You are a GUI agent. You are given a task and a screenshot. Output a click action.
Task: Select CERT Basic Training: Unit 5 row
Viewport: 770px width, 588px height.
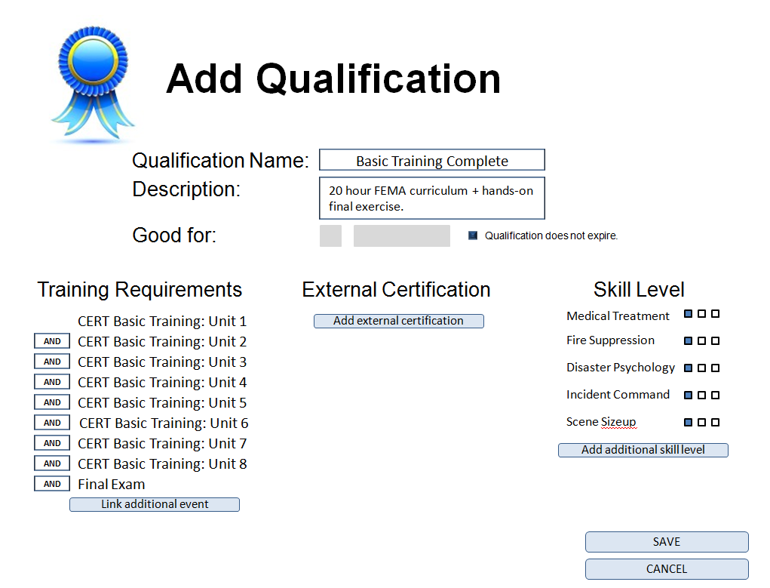click(x=162, y=403)
